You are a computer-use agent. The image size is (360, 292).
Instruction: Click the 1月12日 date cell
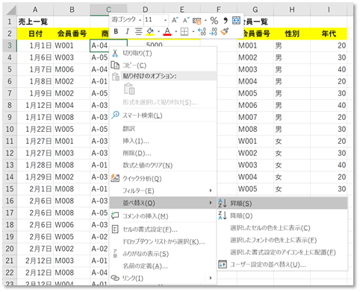[35, 105]
